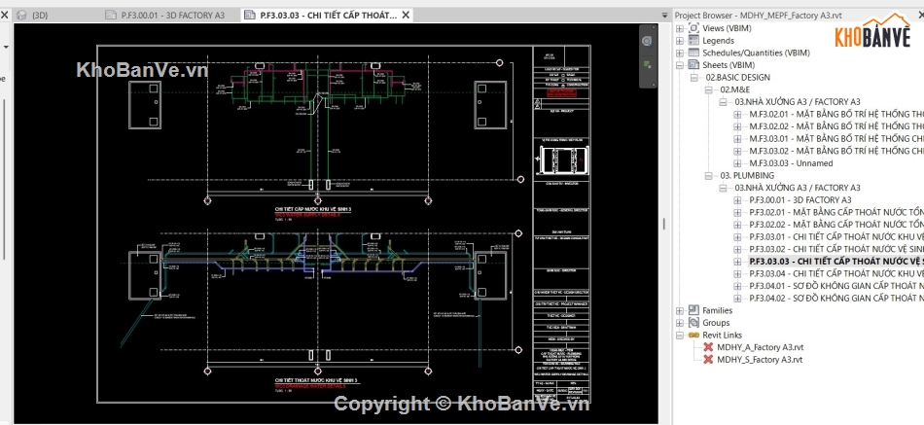The height and width of the screenshot is (425, 924).
Task: Click the Groups category icon
Action: pos(693,323)
